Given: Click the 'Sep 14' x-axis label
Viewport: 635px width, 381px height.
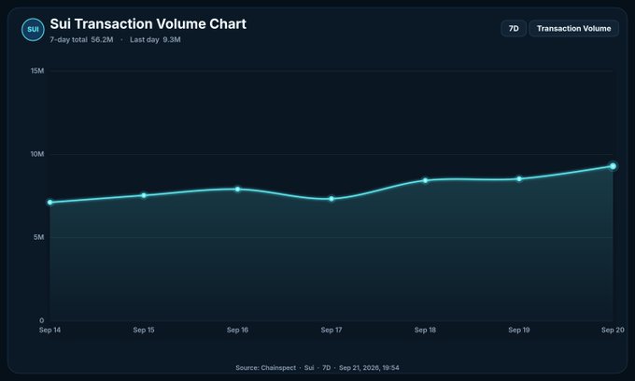Looking at the screenshot, I should 49,330.
